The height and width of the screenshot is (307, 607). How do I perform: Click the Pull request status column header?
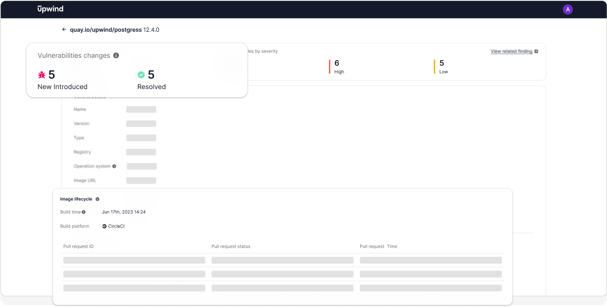(x=232, y=246)
